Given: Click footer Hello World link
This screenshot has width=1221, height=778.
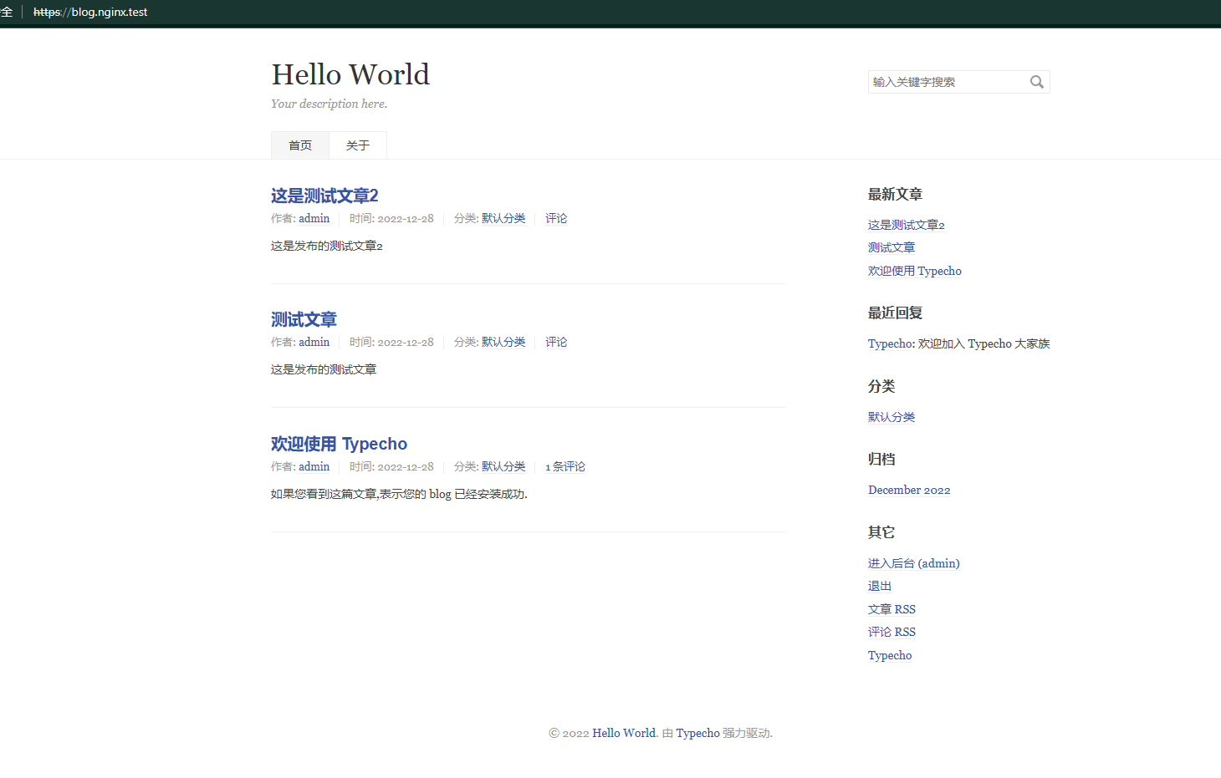Looking at the screenshot, I should (x=624, y=733).
